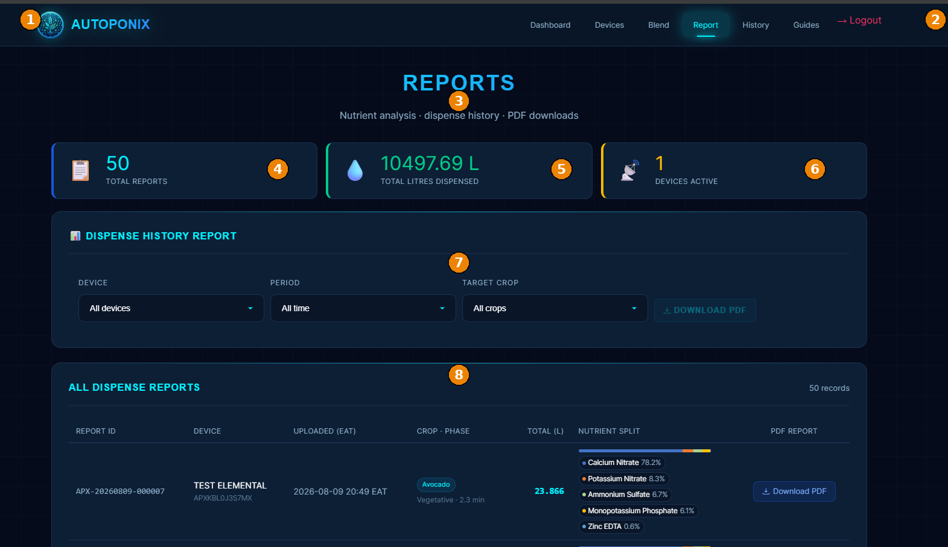Click the 50 records count
The image size is (948, 547).
tap(829, 388)
